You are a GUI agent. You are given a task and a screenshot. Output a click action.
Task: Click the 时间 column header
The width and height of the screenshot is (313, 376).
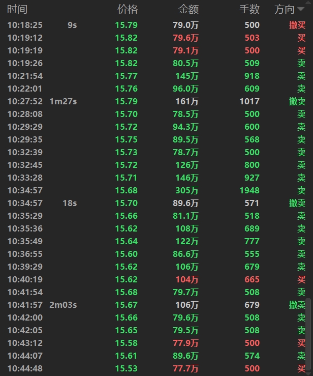[x=17, y=9]
